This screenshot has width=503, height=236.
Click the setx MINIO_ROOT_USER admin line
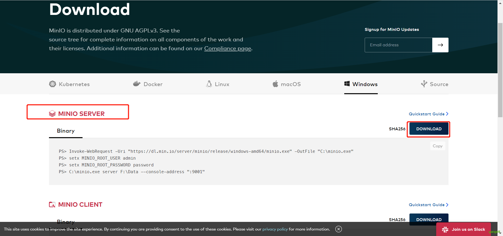pyautogui.click(x=97, y=158)
